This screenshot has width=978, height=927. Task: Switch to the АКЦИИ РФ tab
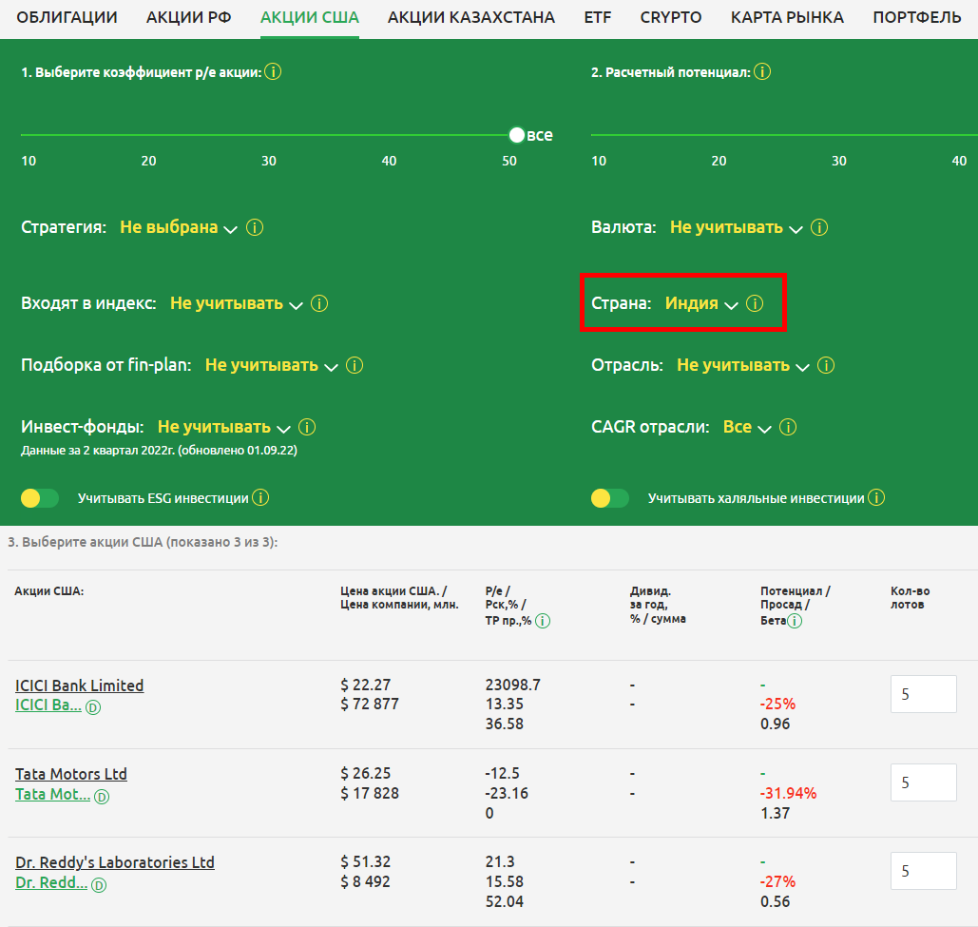pyautogui.click(x=188, y=17)
